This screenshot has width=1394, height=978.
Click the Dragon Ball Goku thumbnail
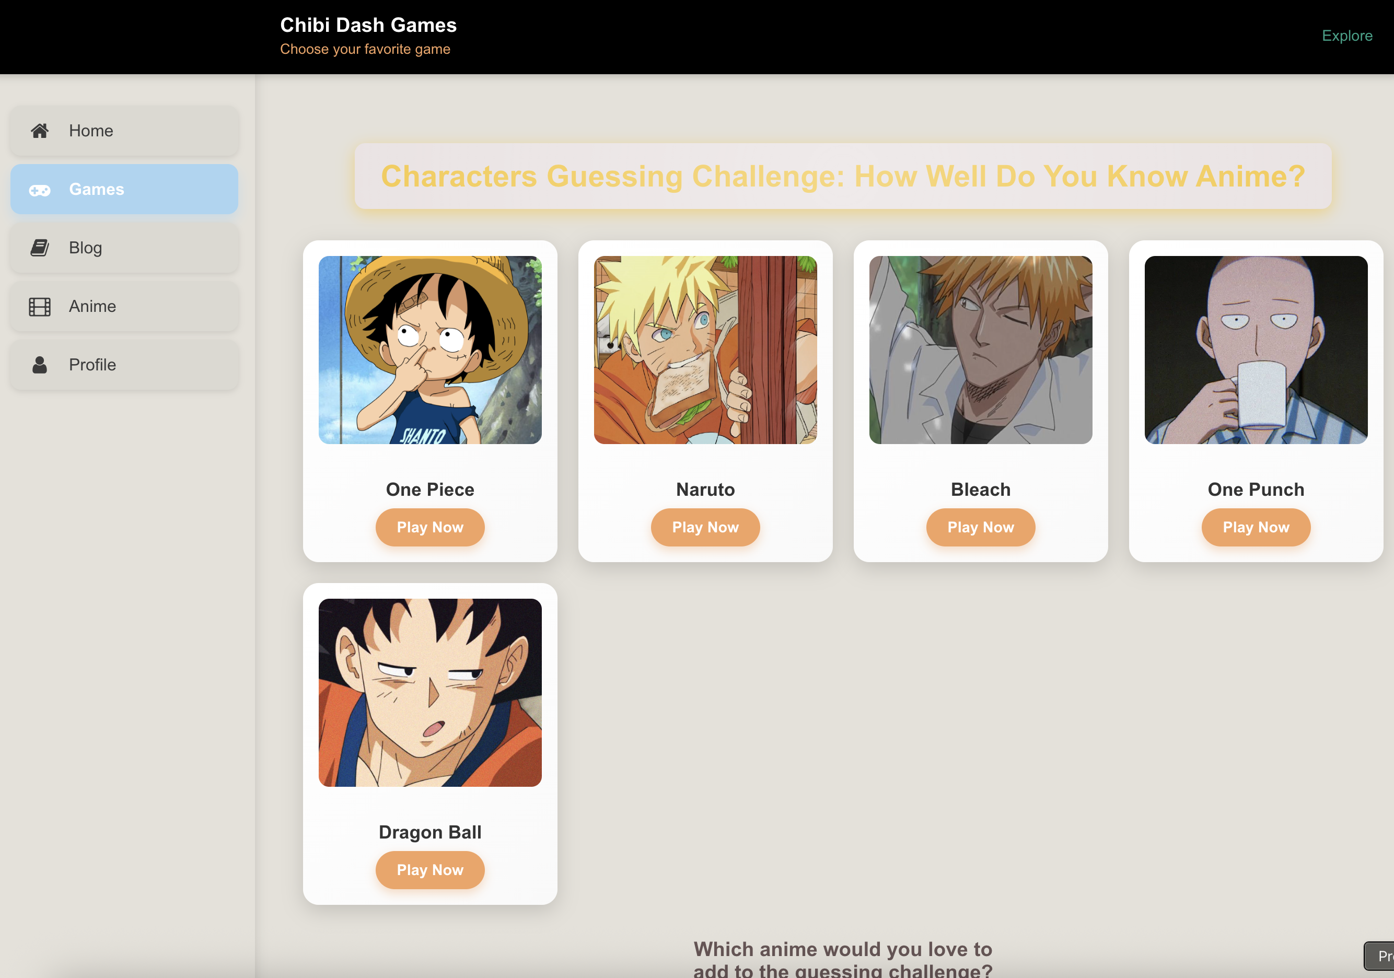pos(430,692)
